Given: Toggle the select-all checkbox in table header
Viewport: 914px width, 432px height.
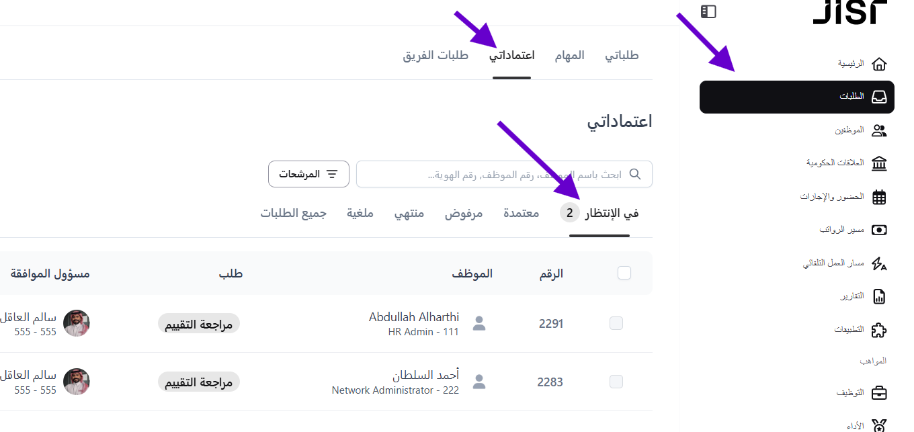Looking at the screenshot, I should 624,273.
